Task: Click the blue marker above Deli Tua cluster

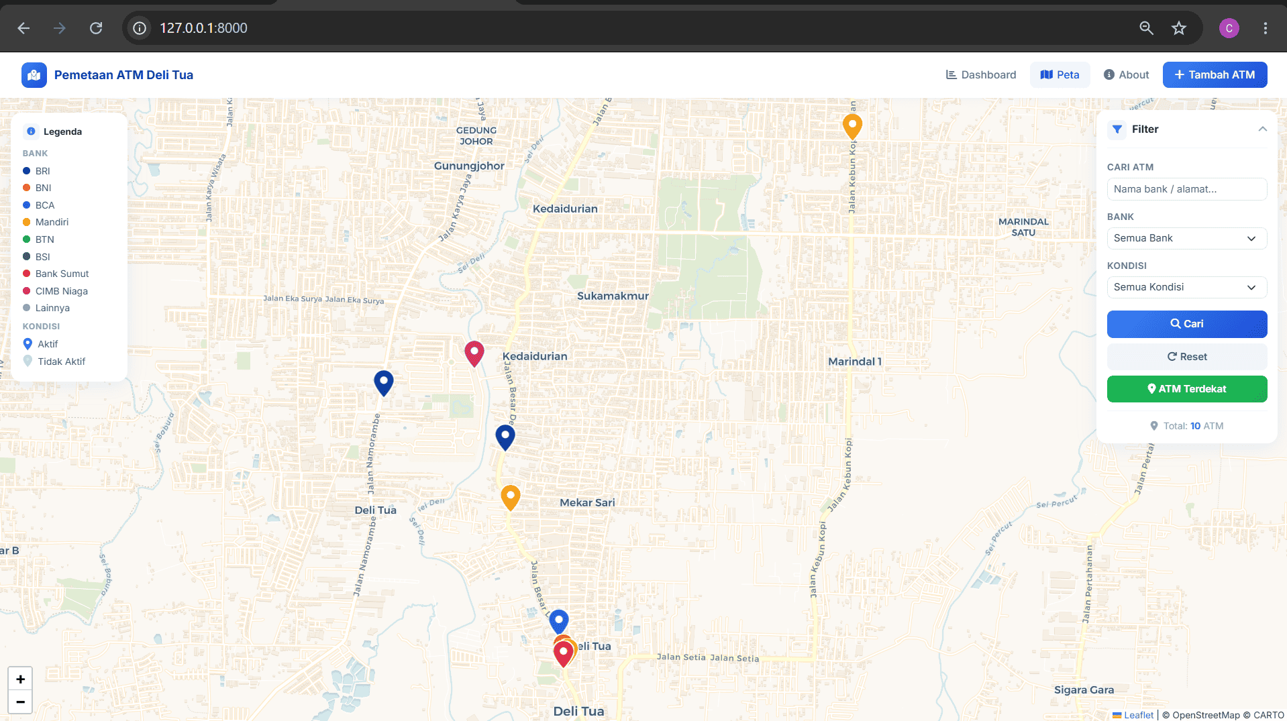Action: tap(559, 620)
